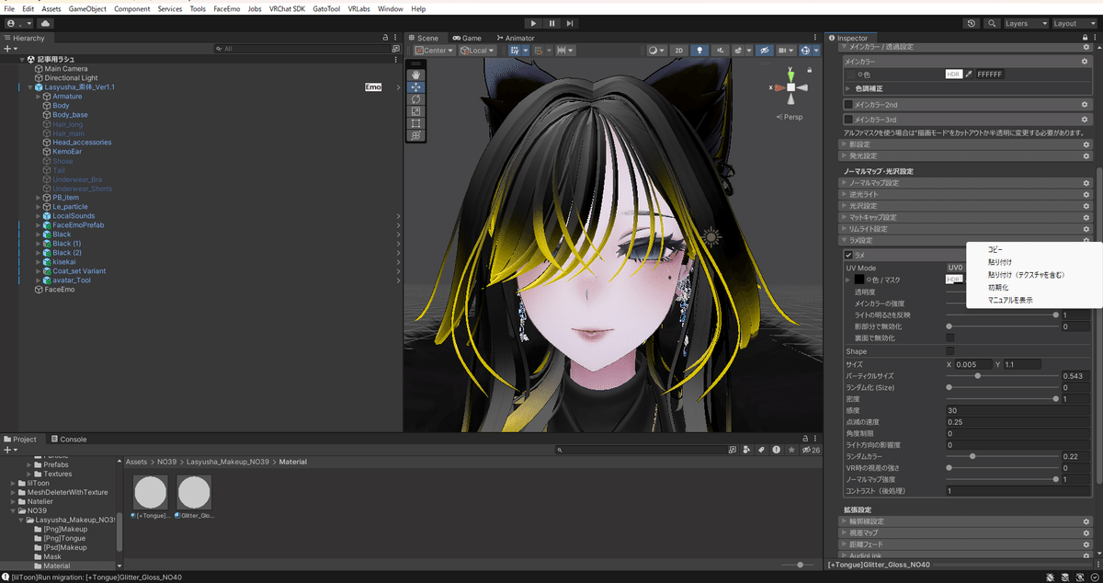
Task: Click the Emo button beside Lasyusha_素体_Ver1.1
Action: point(373,87)
